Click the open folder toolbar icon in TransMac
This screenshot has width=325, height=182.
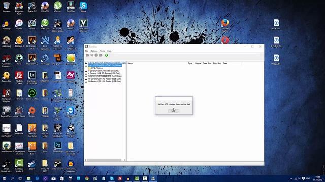tap(87, 55)
